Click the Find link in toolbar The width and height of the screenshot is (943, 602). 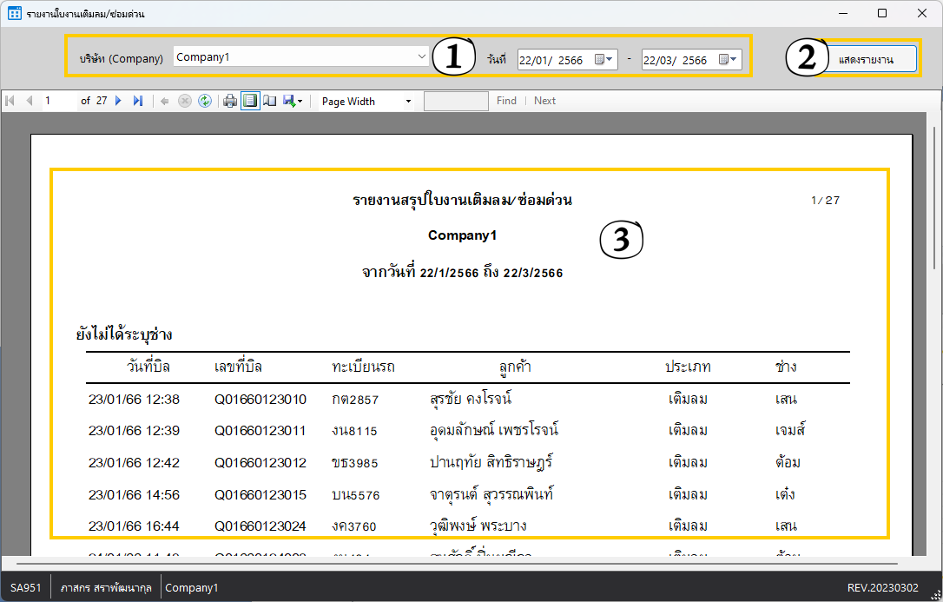tap(506, 101)
